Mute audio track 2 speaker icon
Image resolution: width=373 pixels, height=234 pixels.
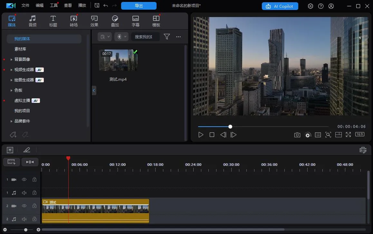click(24, 219)
